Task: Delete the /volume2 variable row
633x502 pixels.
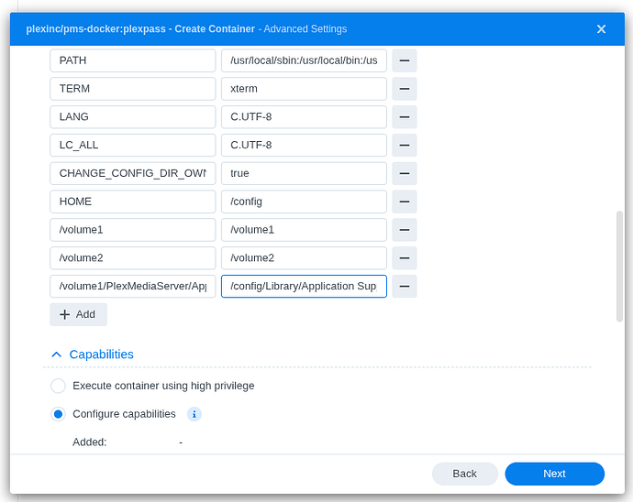Action: click(x=405, y=257)
